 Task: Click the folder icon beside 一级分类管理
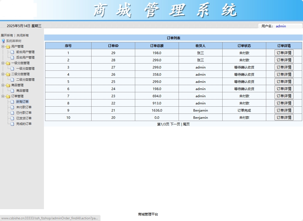(x=7, y=63)
